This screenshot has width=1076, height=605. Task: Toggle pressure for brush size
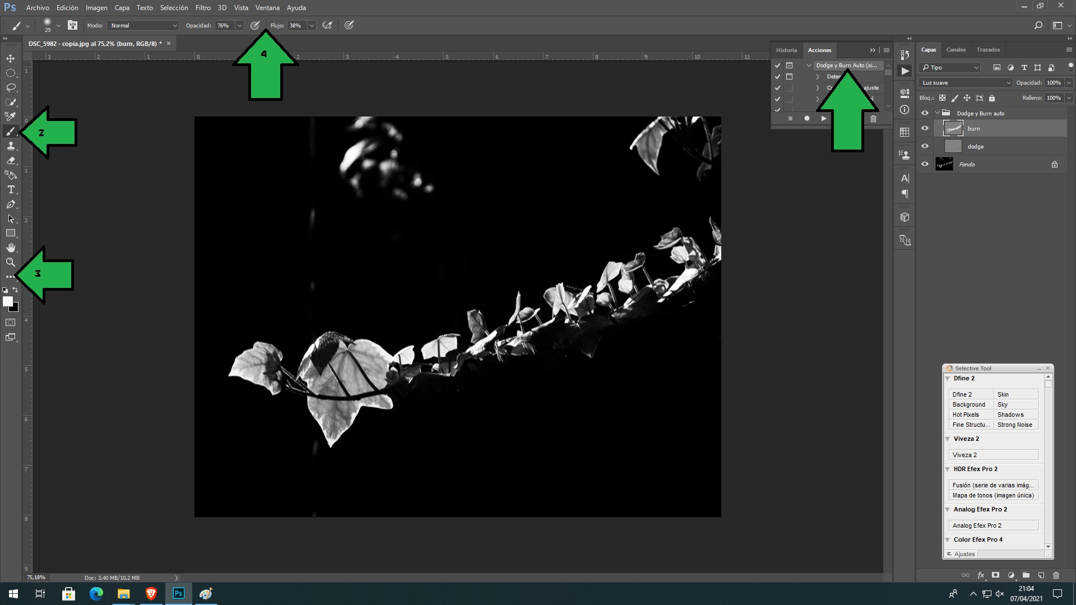point(349,25)
